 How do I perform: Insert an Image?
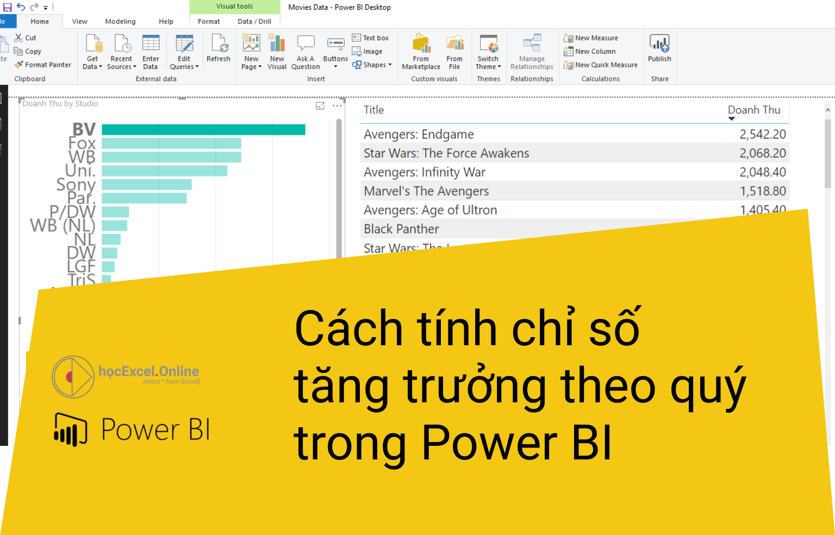367,51
